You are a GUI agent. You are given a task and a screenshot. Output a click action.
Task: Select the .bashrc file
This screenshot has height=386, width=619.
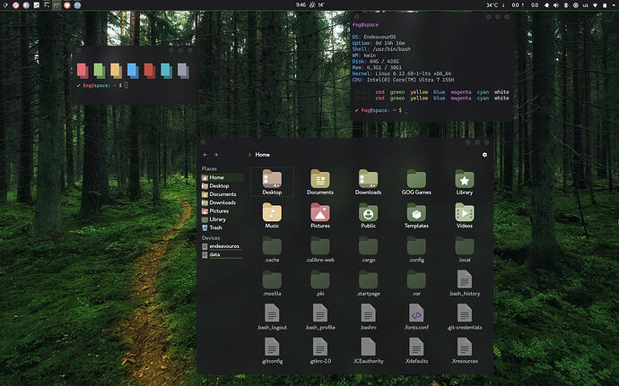click(x=368, y=317)
